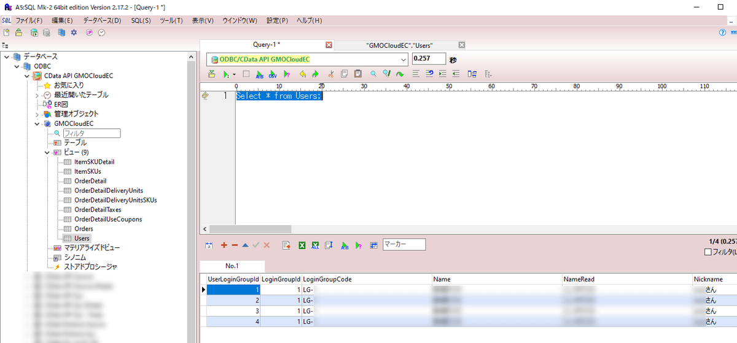Click the A:B compare execution icon
Viewport: 737px width, 343px height.
259,74
